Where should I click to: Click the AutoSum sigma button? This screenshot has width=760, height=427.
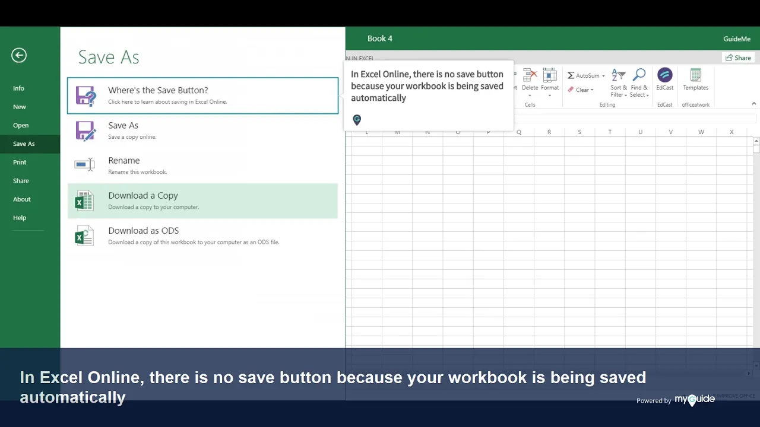tap(582, 75)
